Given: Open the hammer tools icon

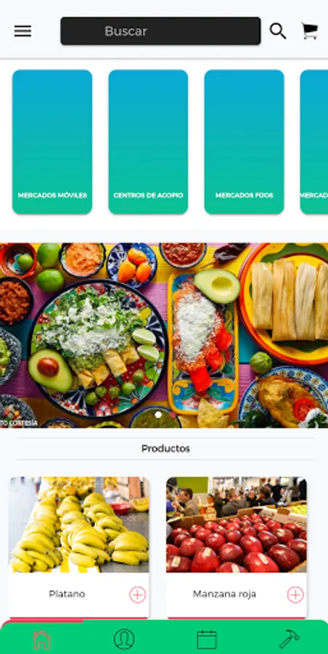Looking at the screenshot, I should point(289,639).
